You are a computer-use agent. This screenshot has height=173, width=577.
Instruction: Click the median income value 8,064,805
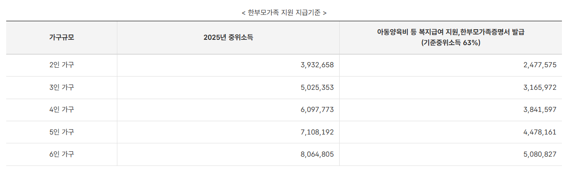(317, 154)
